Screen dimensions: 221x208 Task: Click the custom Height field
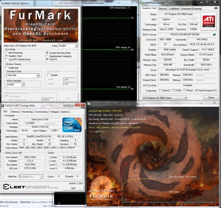(x=69, y=84)
